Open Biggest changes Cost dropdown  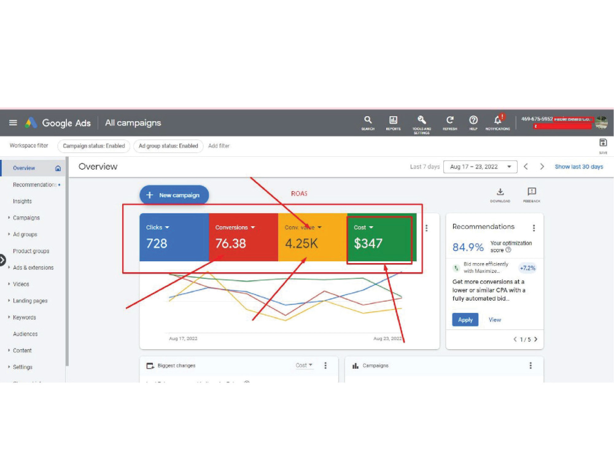[x=304, y=365]
